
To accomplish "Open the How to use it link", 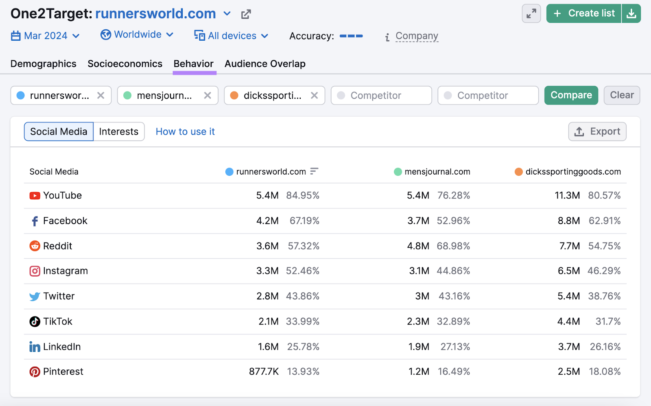I will 185,131.
